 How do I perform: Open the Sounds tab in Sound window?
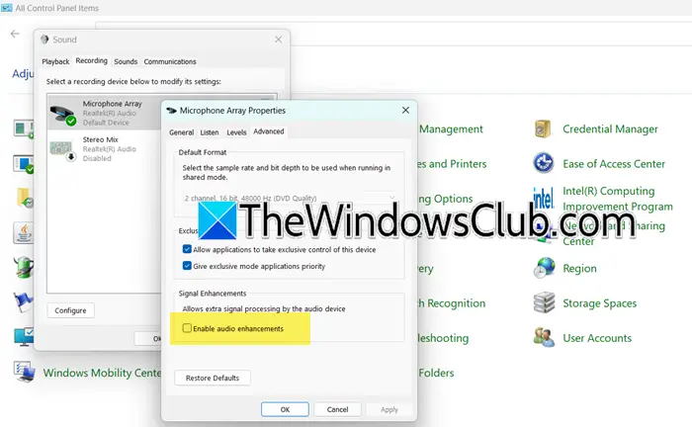pyautogui.click(x=126, y=61)
